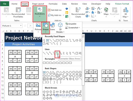
Task: Click column header AD
Action: [x=130, y=31]
